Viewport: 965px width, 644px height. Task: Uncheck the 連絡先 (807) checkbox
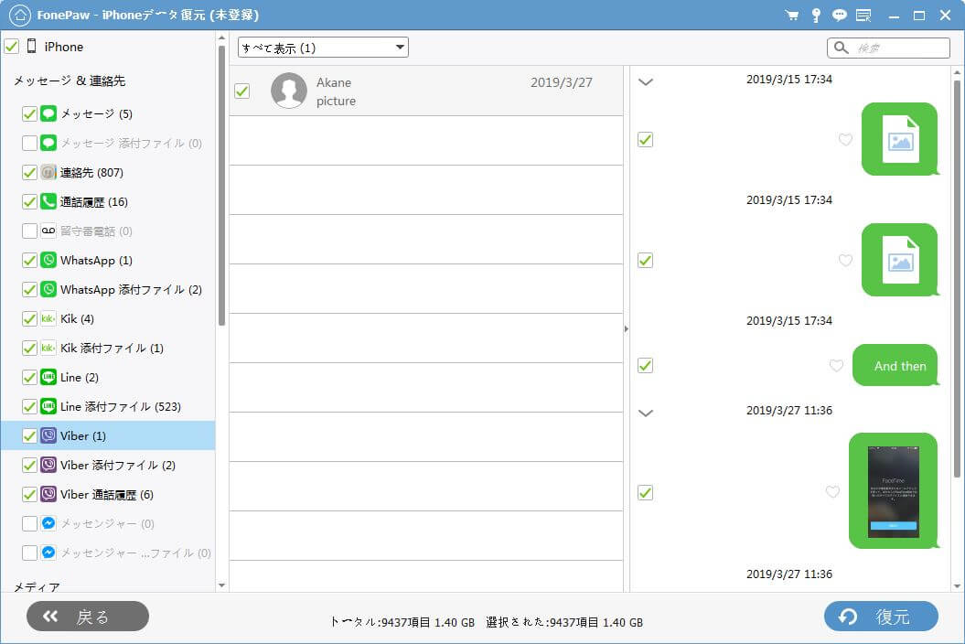29,172
